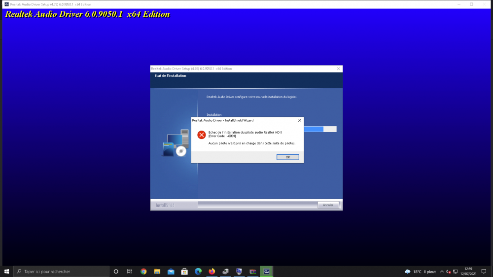Open the Windows Start menu
This screenshot has height=277, width=493.
click(6, 272)
